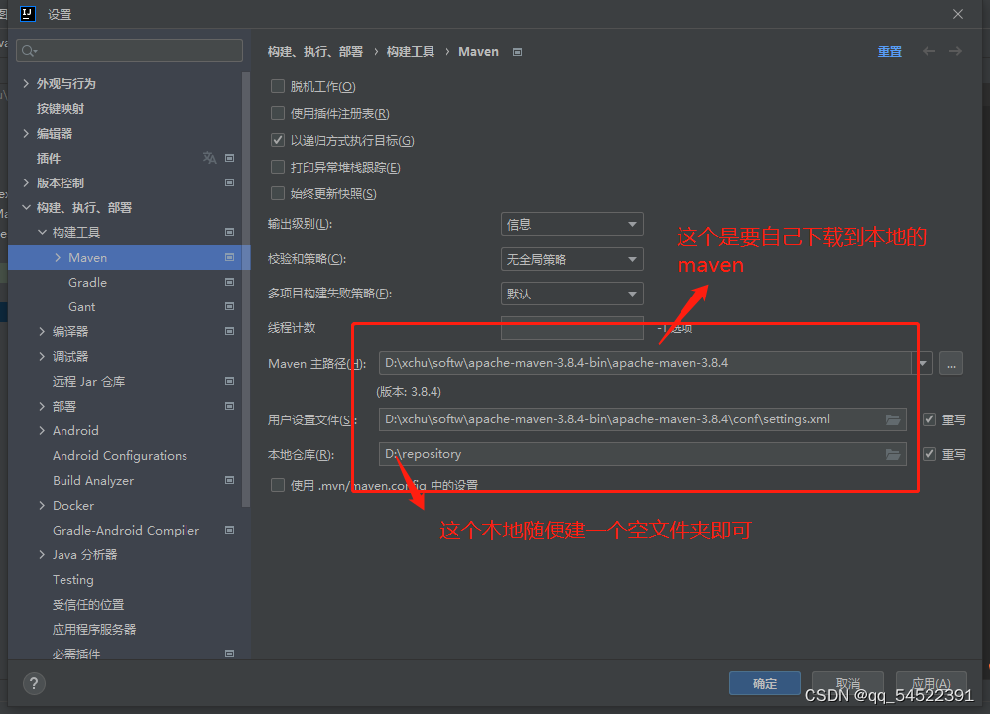
Task: Click into the settings search field
Action: (x=129, y=51)
